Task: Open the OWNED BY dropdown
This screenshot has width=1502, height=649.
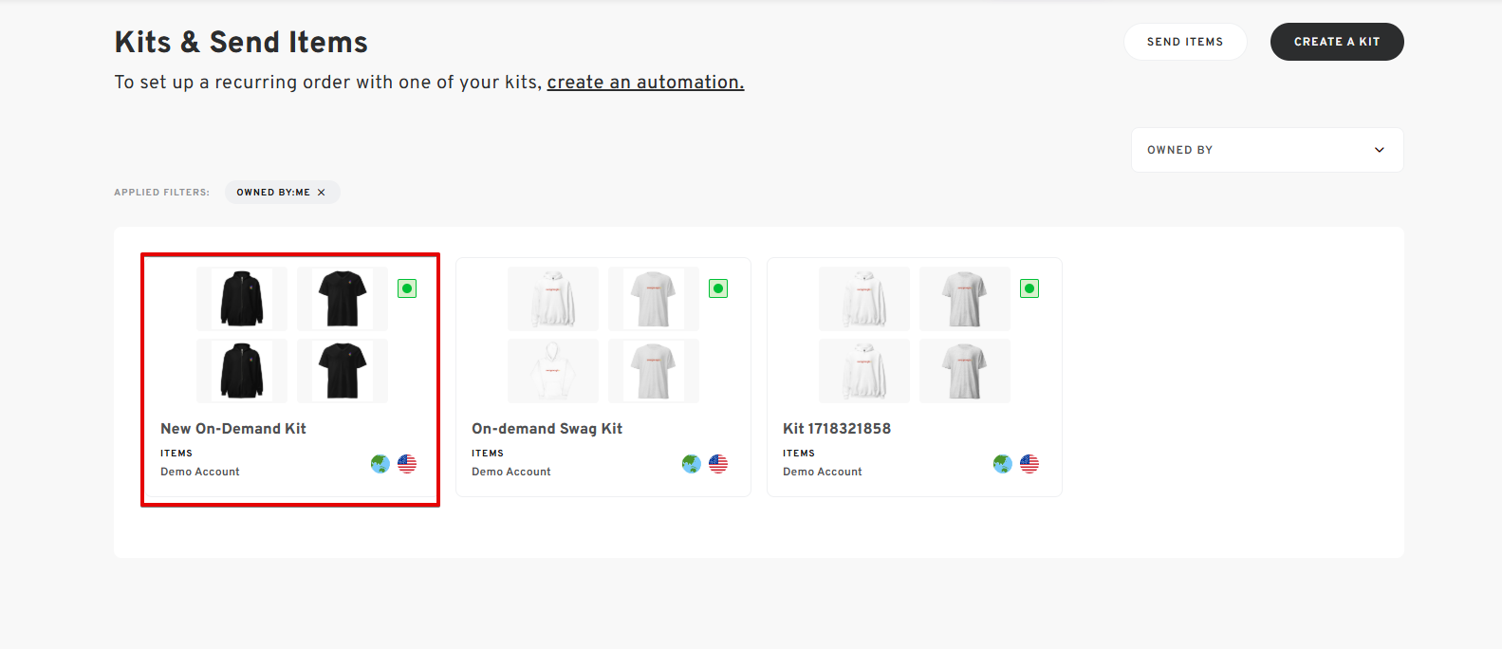Action: 1267,150
